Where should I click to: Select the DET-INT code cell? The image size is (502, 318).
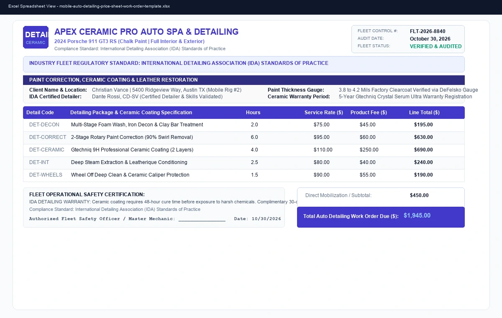point(39,162)
